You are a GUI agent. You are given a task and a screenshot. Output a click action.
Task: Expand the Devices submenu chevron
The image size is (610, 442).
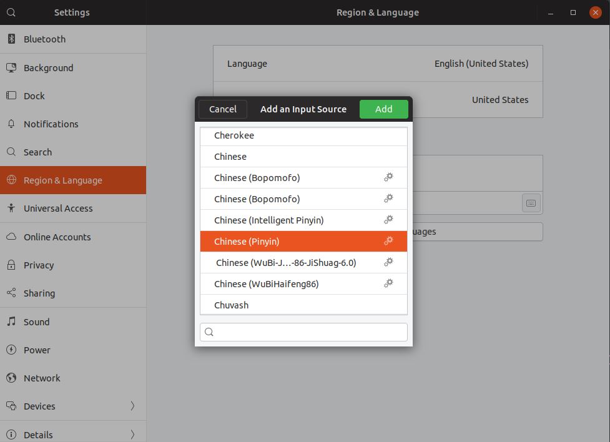[x=132, y=406]
